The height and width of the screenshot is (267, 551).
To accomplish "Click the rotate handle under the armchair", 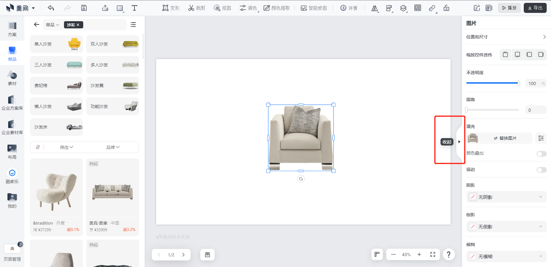I will pos(301,179).
